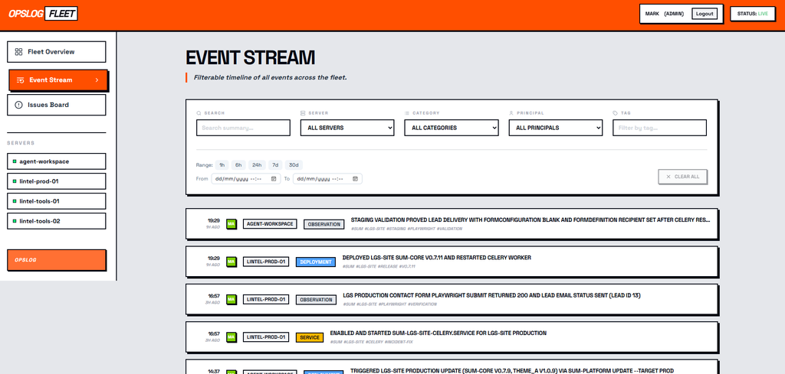The image size is (785, 374).
Task: Click AGENT-WORKSPACE badge on staging validation event
Action: 270,224
